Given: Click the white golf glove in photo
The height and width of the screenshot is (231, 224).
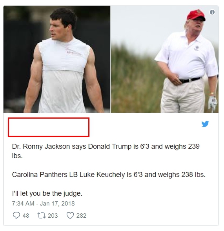Looking at the screenshot, I should pyautogui.click(x=213, y=103).
